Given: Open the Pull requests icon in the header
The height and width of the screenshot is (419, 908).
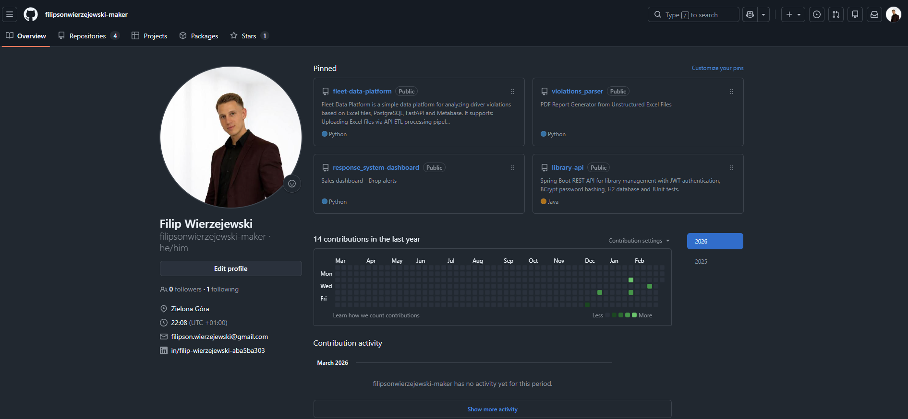Looking at the screenshot, I should 836,14.
